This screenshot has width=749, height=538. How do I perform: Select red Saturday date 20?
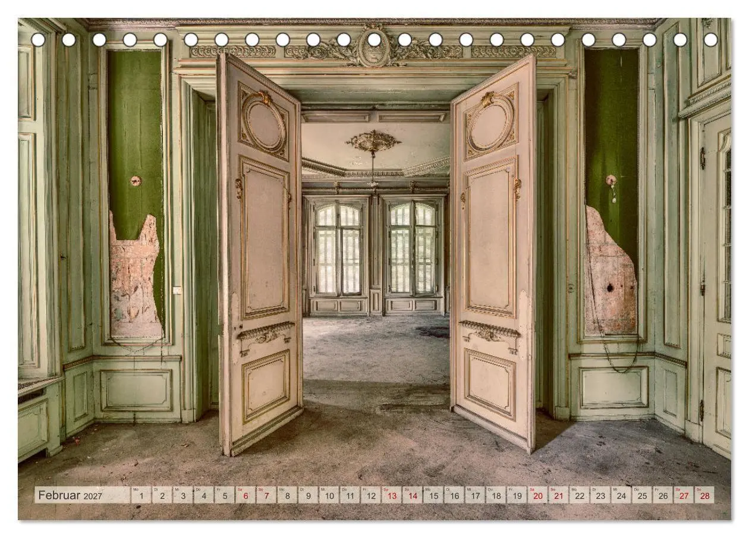[x=537, y=495]
